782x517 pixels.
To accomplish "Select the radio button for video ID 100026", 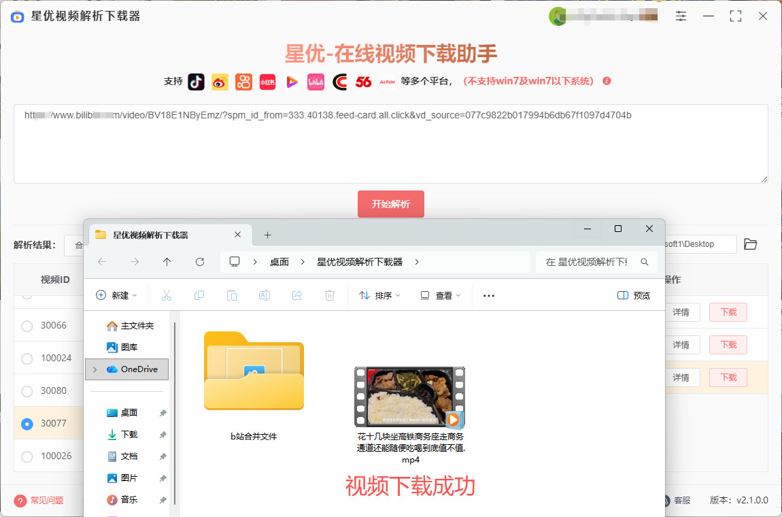I will coord(27,456).
